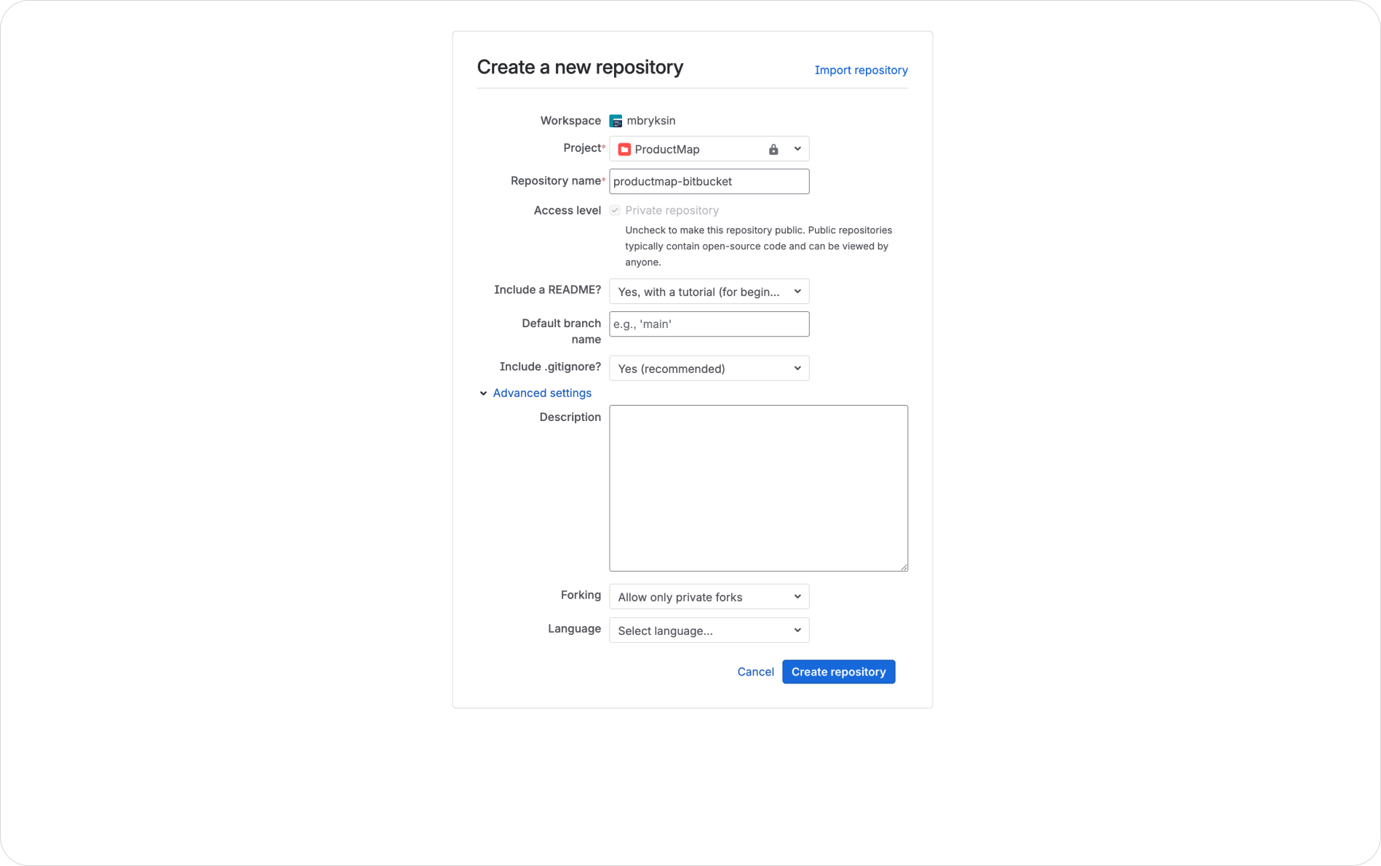Collapse the Advanced settings chevron

[483, 393]
